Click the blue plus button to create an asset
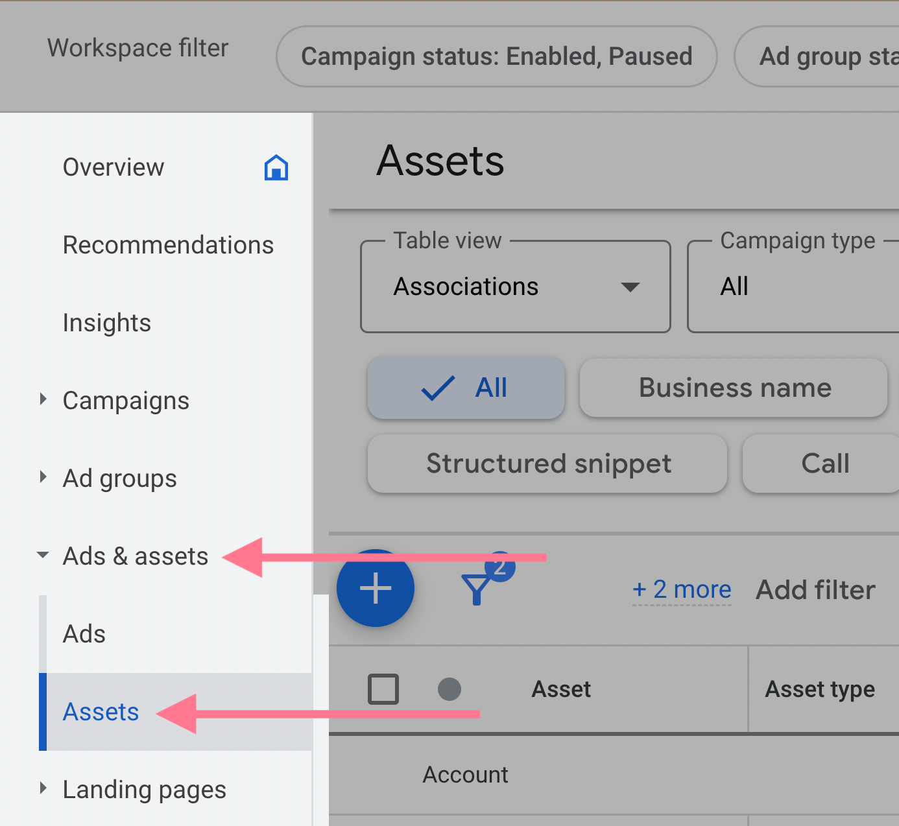This screenshot has width=899, height=826. pos(375,587)
